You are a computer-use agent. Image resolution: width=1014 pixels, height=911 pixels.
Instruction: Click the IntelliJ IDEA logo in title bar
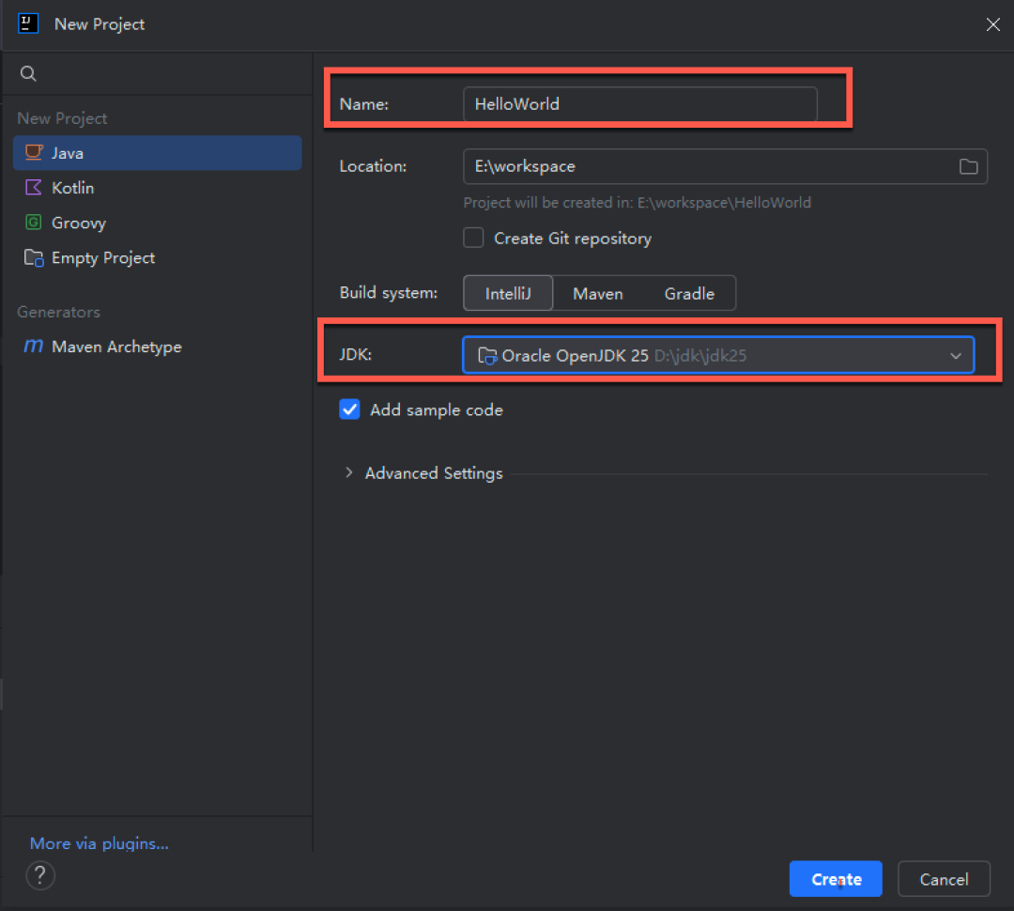(x=28, y=23)
